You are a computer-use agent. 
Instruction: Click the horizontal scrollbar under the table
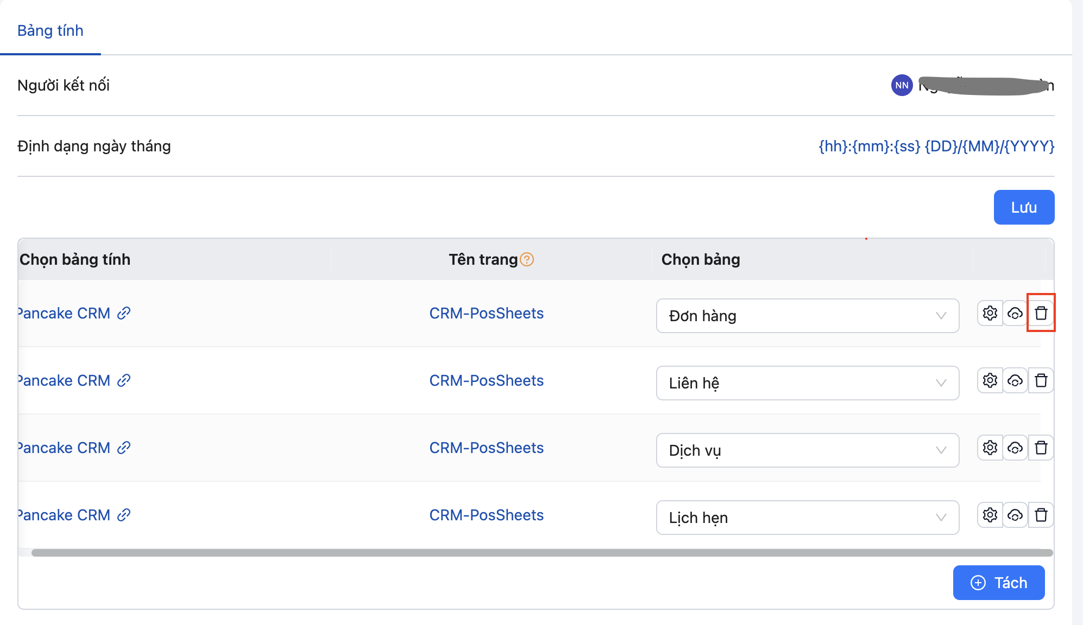click(x=541, y=553)
